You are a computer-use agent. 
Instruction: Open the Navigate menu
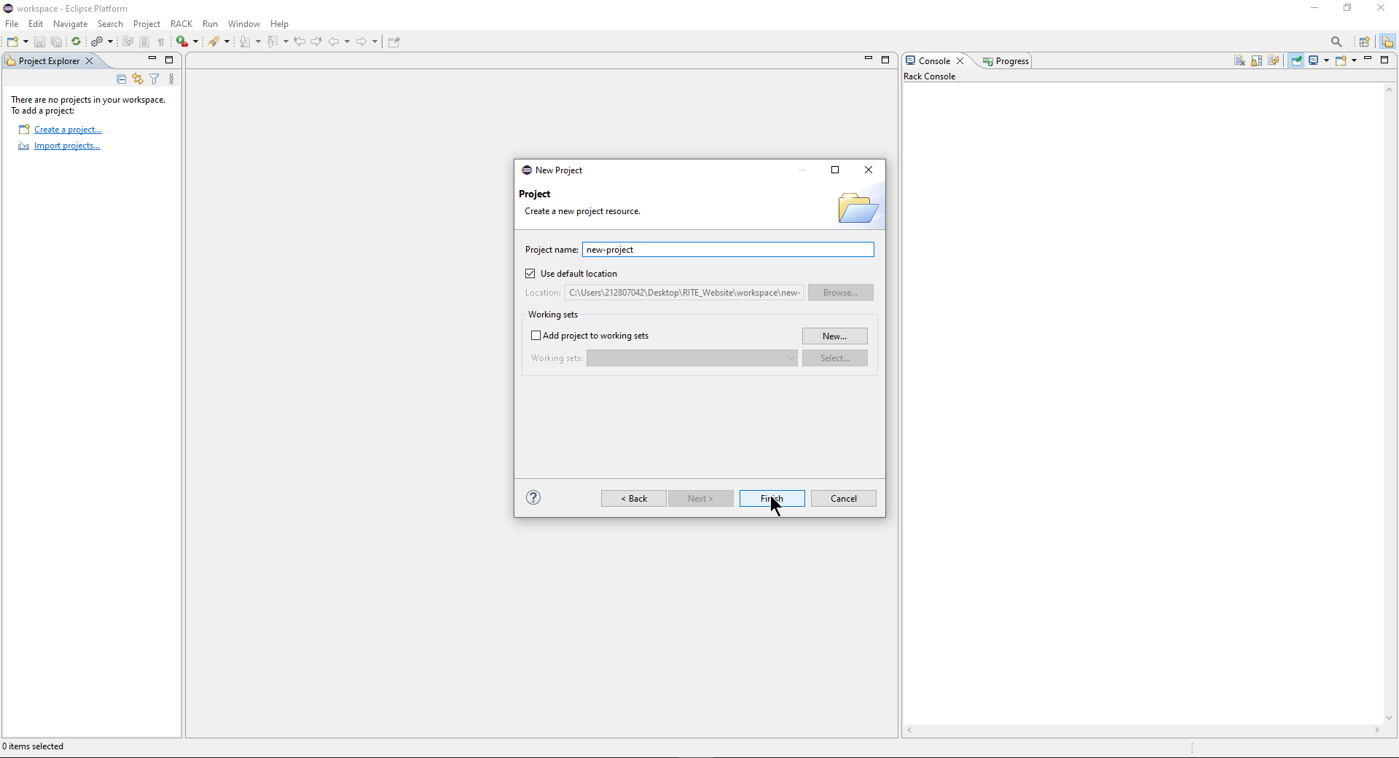click(70, 23)
